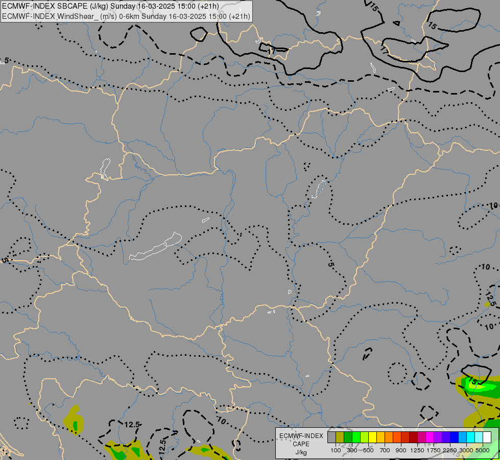Click the CAPE label in legend
Screen dimensions: 500x460
301,444
